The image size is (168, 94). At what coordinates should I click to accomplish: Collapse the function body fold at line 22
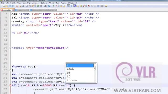pos(10,70)
